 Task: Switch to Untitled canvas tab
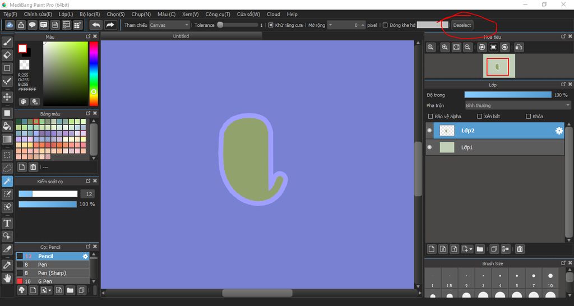pos(181,36)
